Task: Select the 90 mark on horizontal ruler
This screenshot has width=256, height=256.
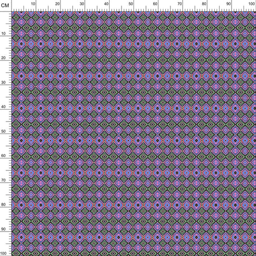Action: [x=229, y=4]
